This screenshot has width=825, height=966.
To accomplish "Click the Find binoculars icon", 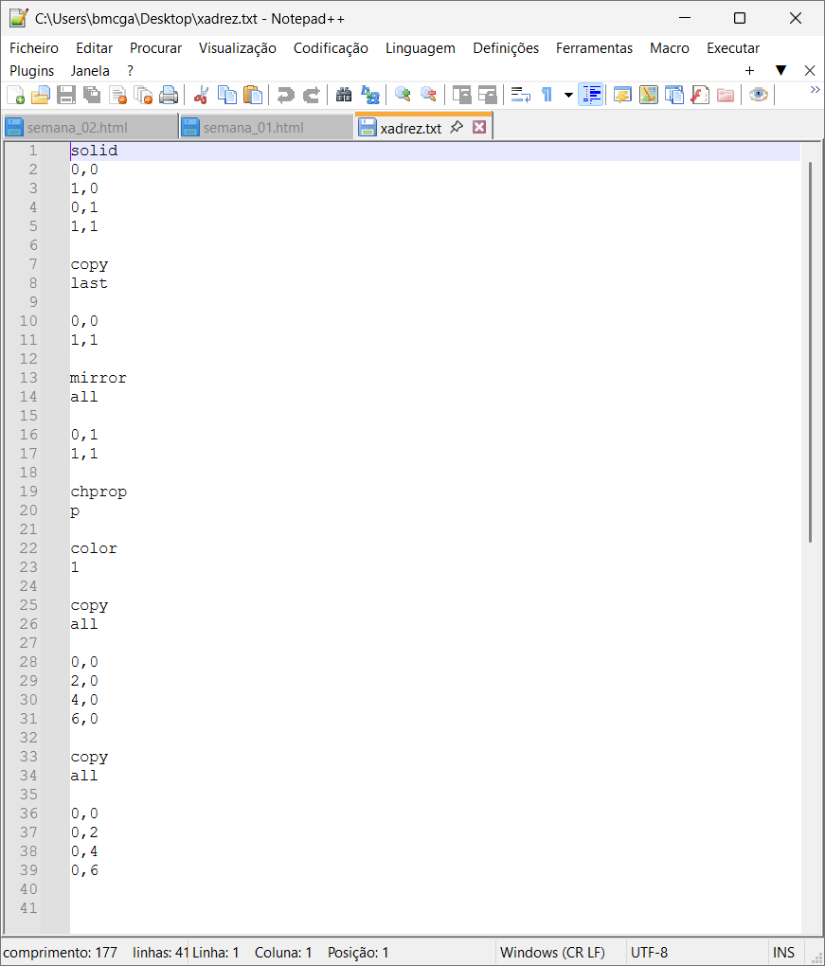I will (344, 95).
